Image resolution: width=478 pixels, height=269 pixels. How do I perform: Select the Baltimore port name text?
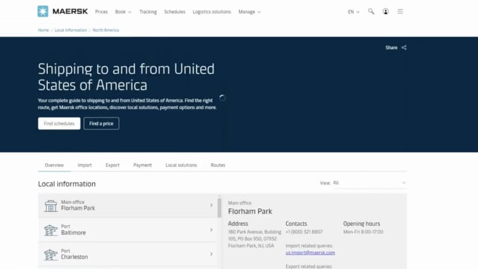click(x=73, y=232)
